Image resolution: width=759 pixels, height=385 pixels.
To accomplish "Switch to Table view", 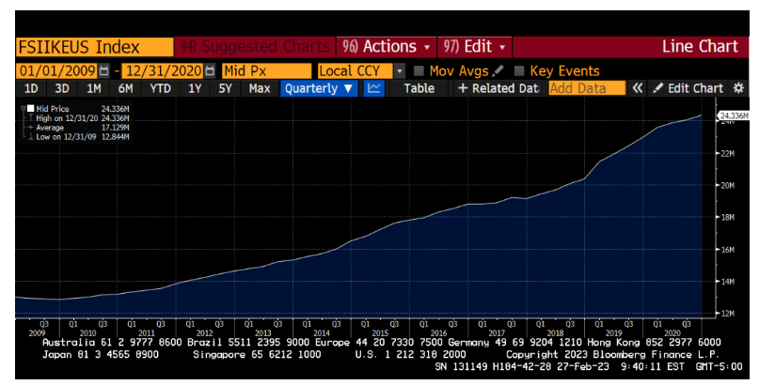I will pos(419,88).
